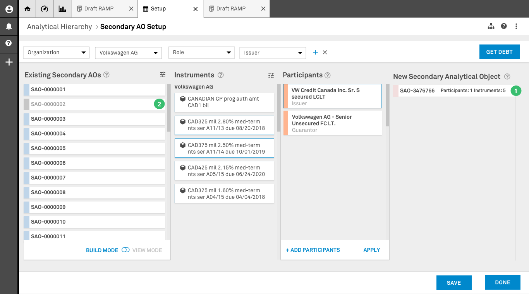Open the three-dot more options menu

pos(516,26)
